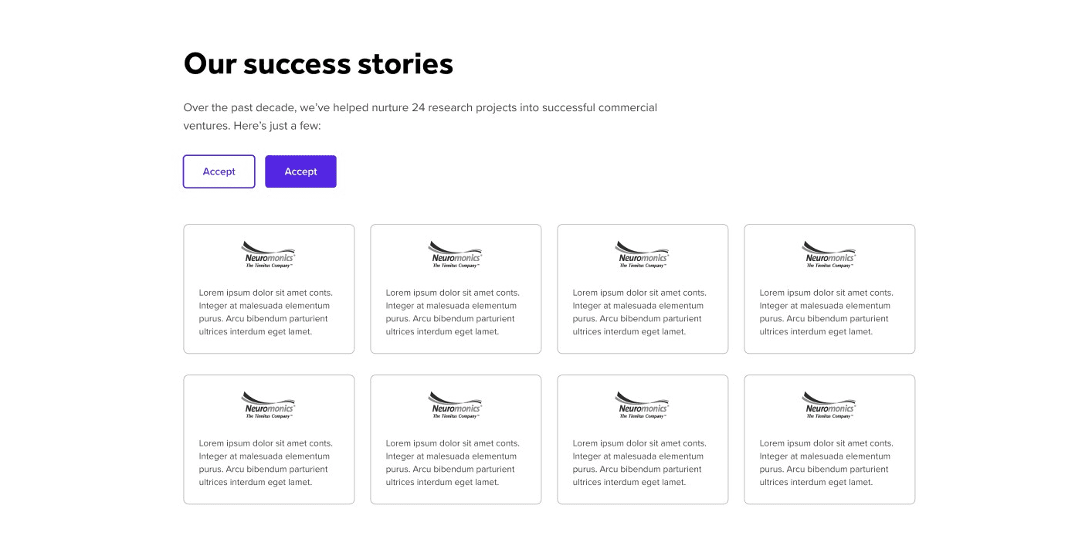Open the first bottom-row card's description text

click(266, 463)
